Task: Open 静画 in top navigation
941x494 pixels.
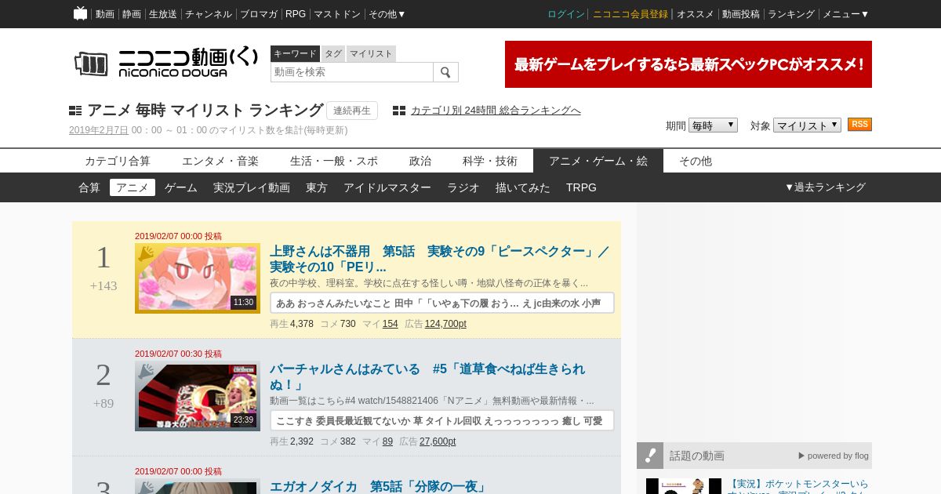Action: coord(132,14)
